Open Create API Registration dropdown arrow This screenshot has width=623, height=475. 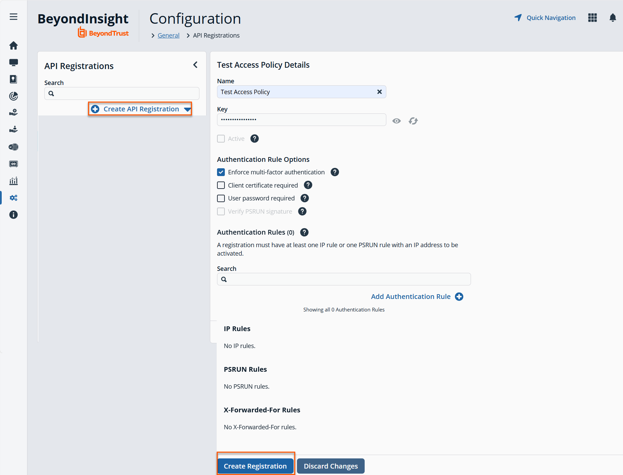click(x=187, y=109)
